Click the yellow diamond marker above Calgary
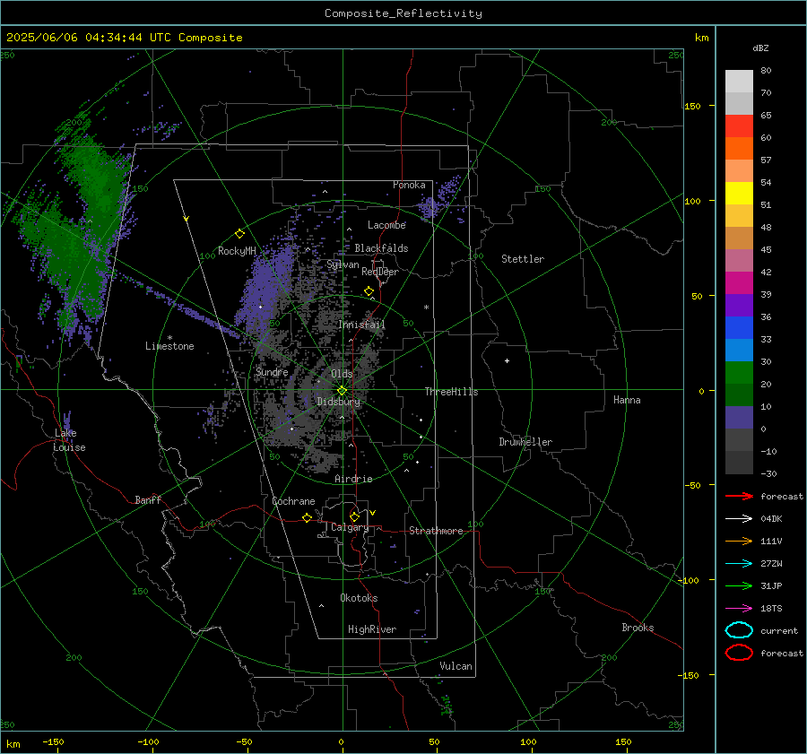This screenshot has height=754, width=807. pyautogui.click(x=354, y=516)
